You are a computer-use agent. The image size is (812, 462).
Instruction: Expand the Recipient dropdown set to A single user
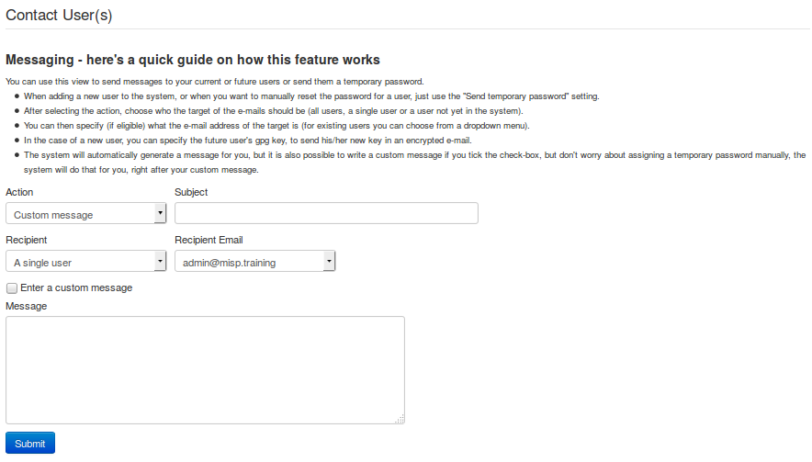pos(85,262)
